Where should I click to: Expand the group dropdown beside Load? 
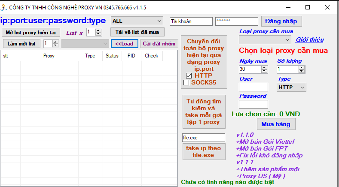point(85,43)
